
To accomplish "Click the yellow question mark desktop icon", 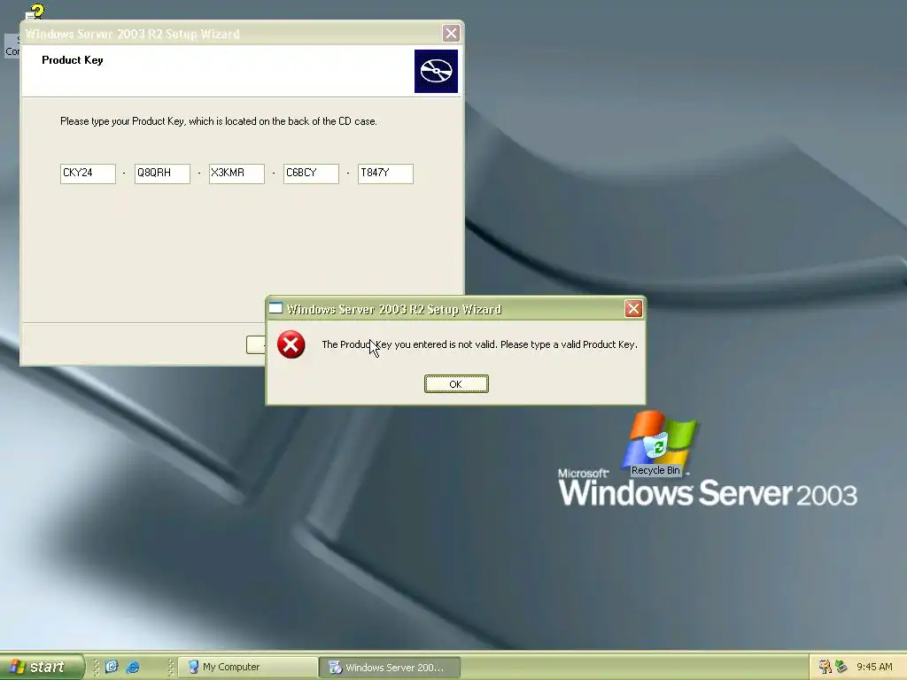I will pyautogui.click(x=35, y=12).
